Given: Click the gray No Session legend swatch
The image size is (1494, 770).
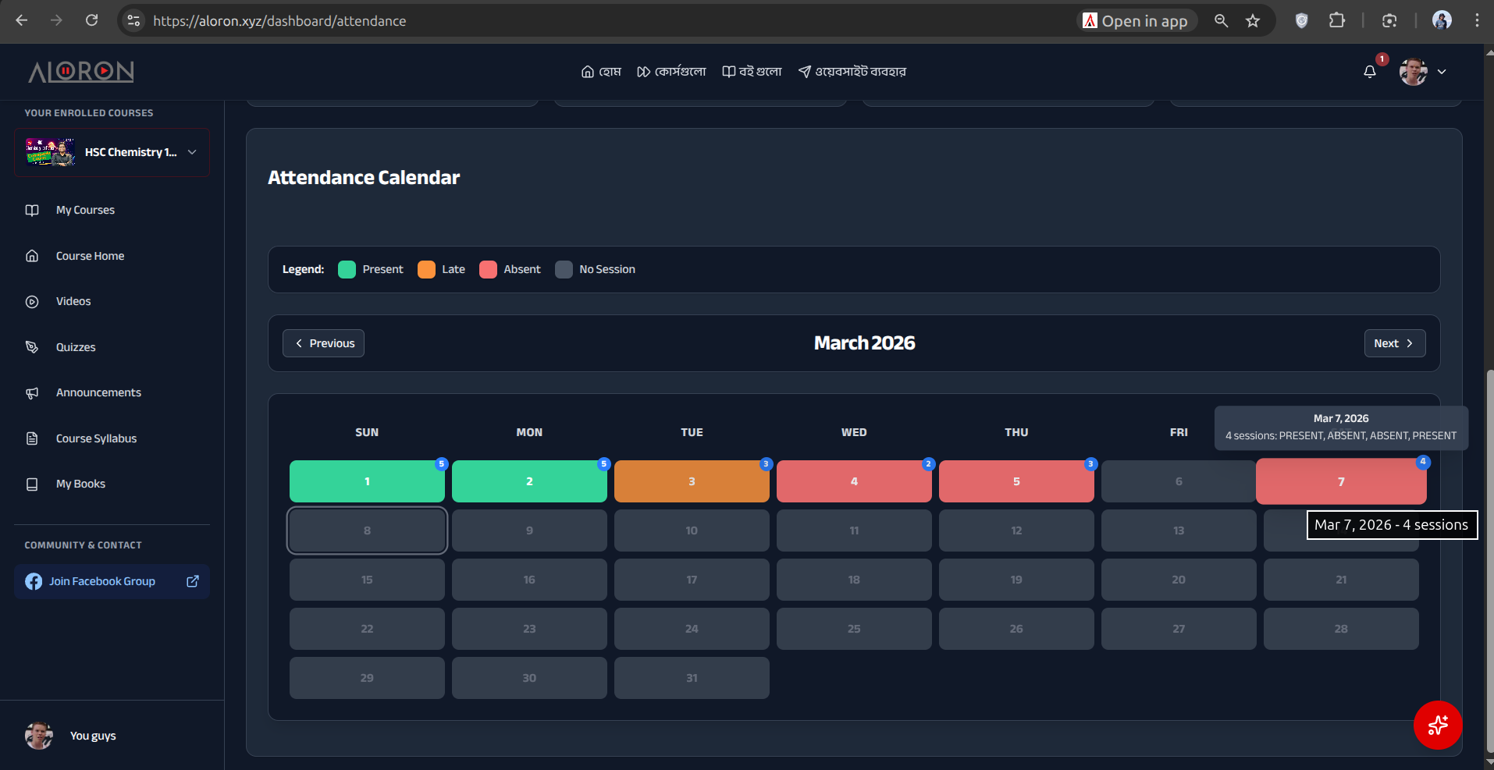Looking at the screenshot, I should 564,269.
